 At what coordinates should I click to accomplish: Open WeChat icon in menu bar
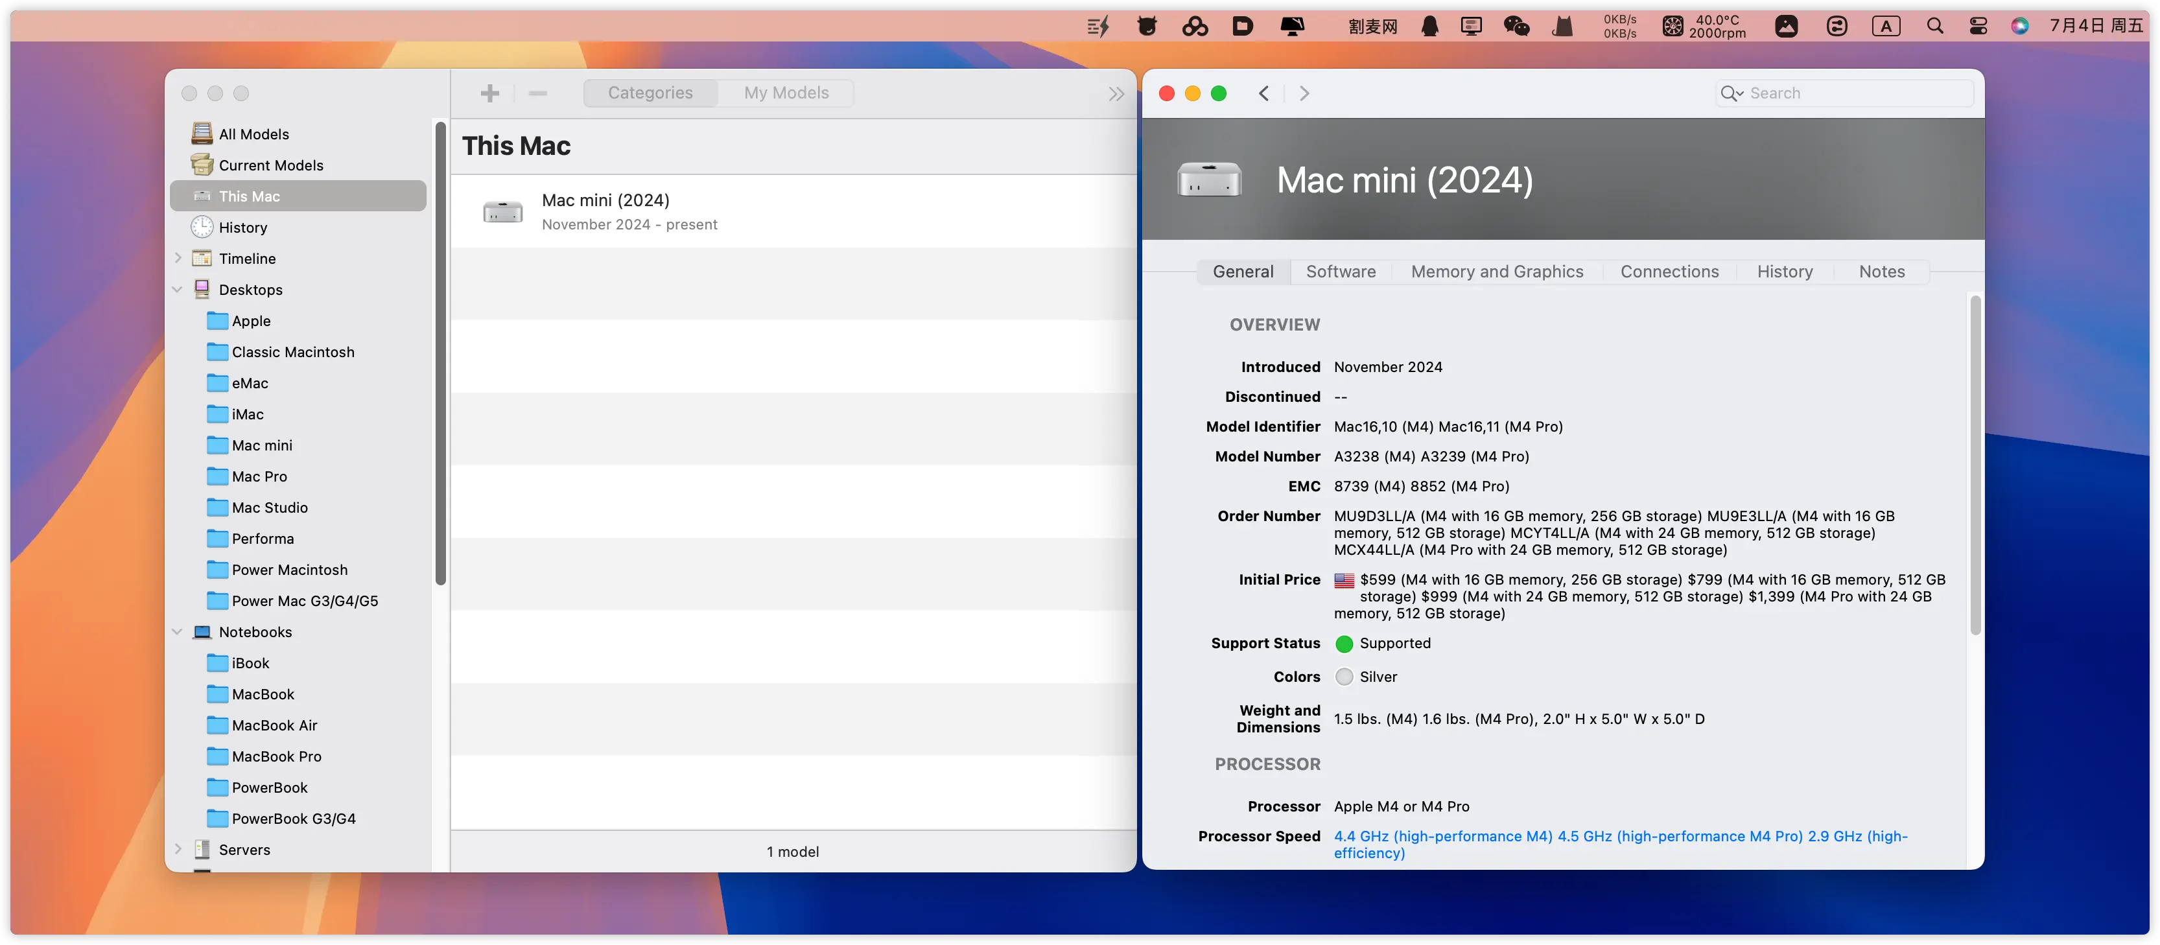coord(1516,26)
